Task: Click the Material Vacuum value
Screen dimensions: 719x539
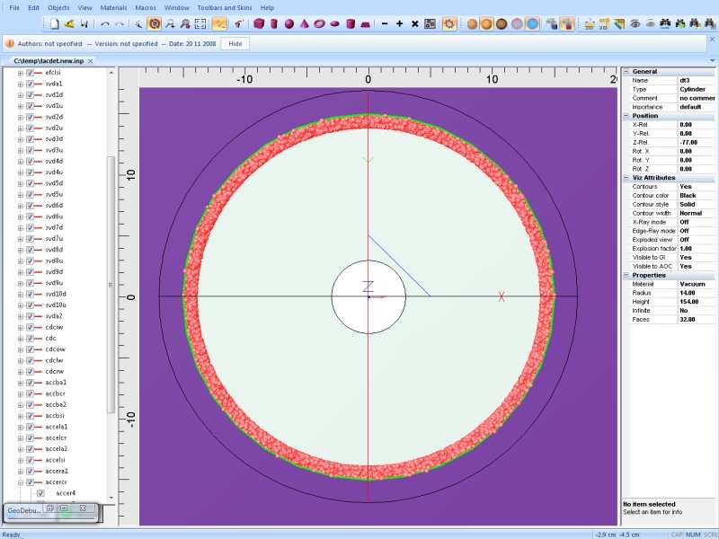Action: coord(696,284)
